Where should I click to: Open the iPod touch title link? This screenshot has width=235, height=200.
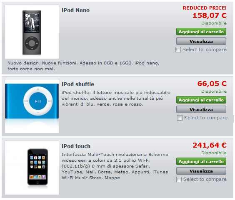tap(76, 146)
